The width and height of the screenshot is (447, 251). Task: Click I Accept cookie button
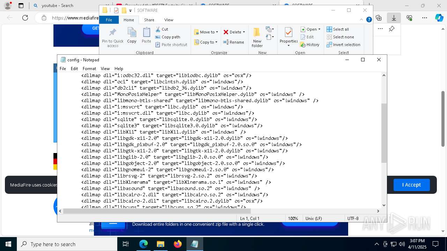coord(411,185)
